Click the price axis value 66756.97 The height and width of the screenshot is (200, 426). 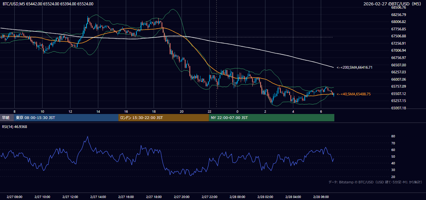tap(399, 58)
